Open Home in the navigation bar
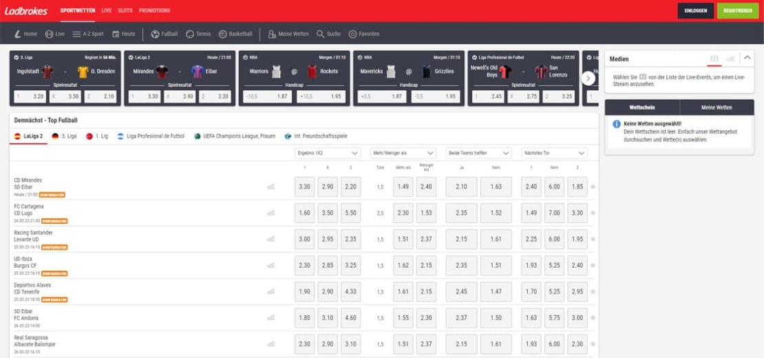This screenshot has width=764, height=358. (x=26, y=34)
